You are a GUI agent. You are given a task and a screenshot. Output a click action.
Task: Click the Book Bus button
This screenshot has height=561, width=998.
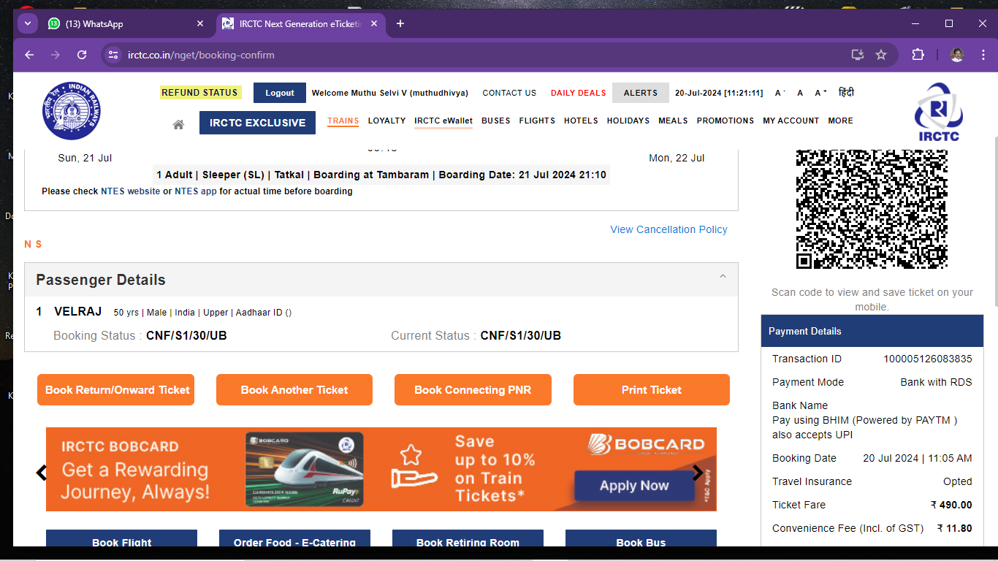pos(641,538)
